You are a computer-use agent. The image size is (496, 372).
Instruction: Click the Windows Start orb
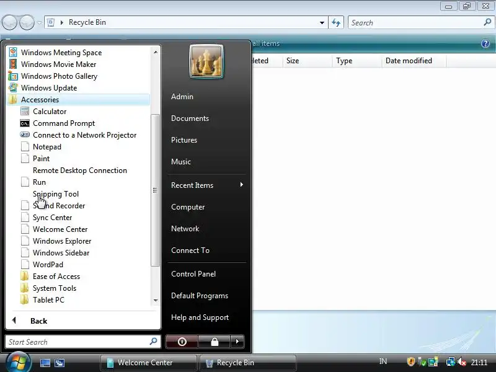pos(18,362)
